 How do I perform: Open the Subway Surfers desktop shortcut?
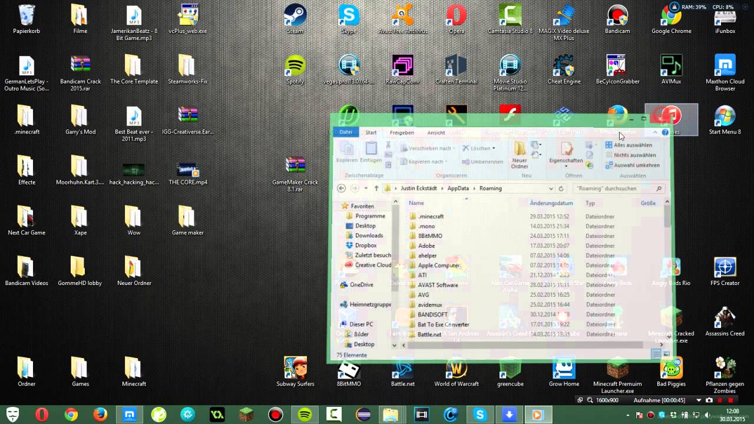[295, 371]
